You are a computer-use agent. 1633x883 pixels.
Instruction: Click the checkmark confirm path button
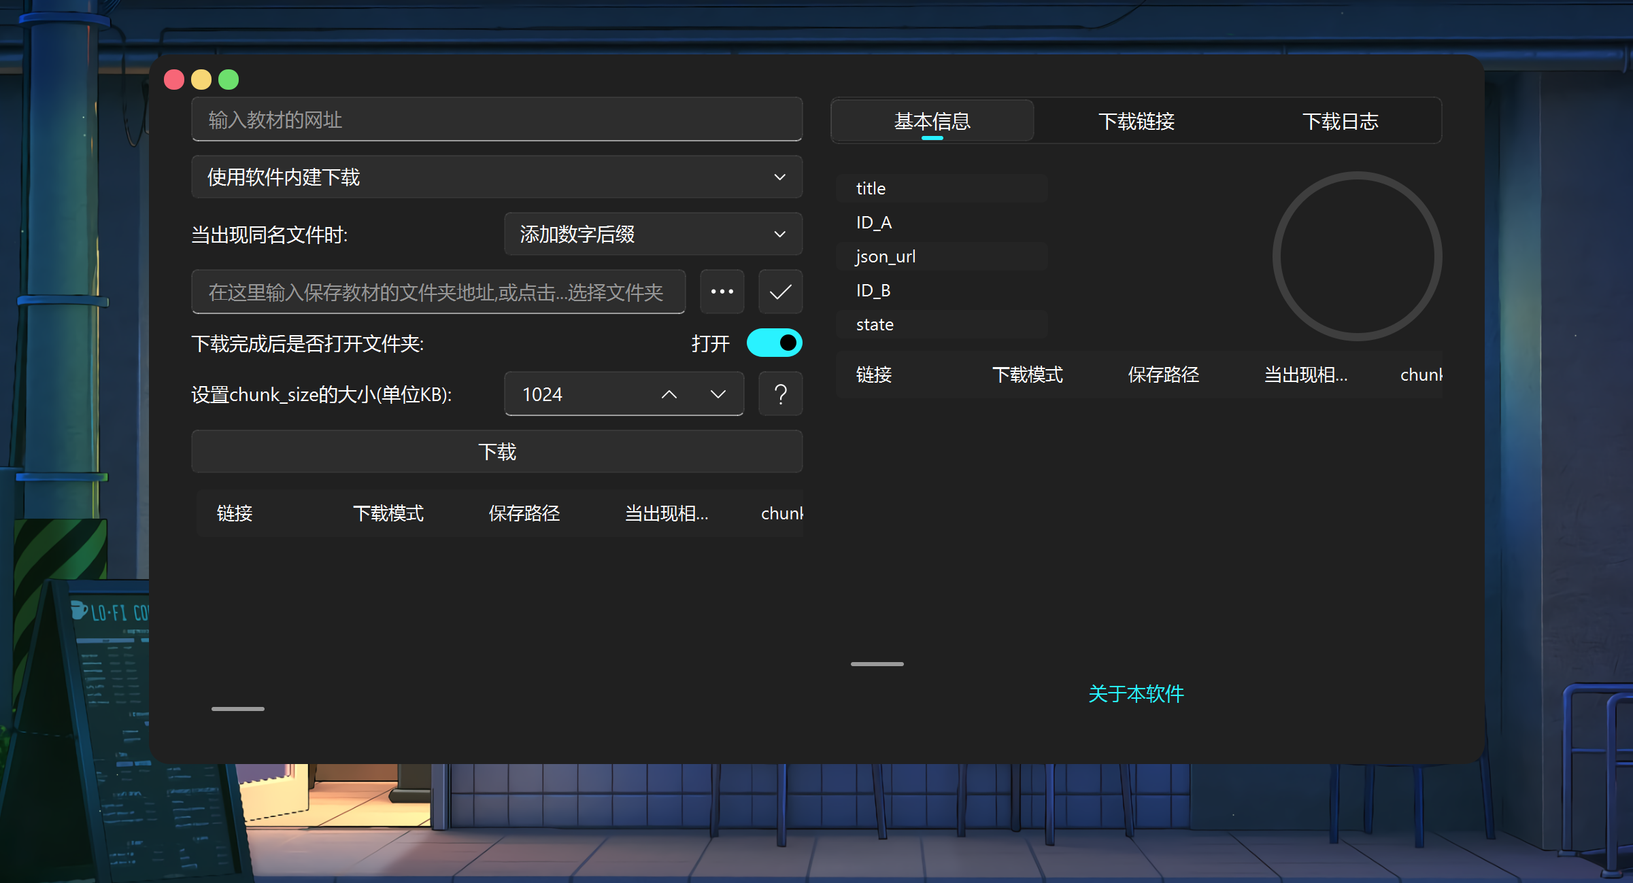tap(780, 292)
